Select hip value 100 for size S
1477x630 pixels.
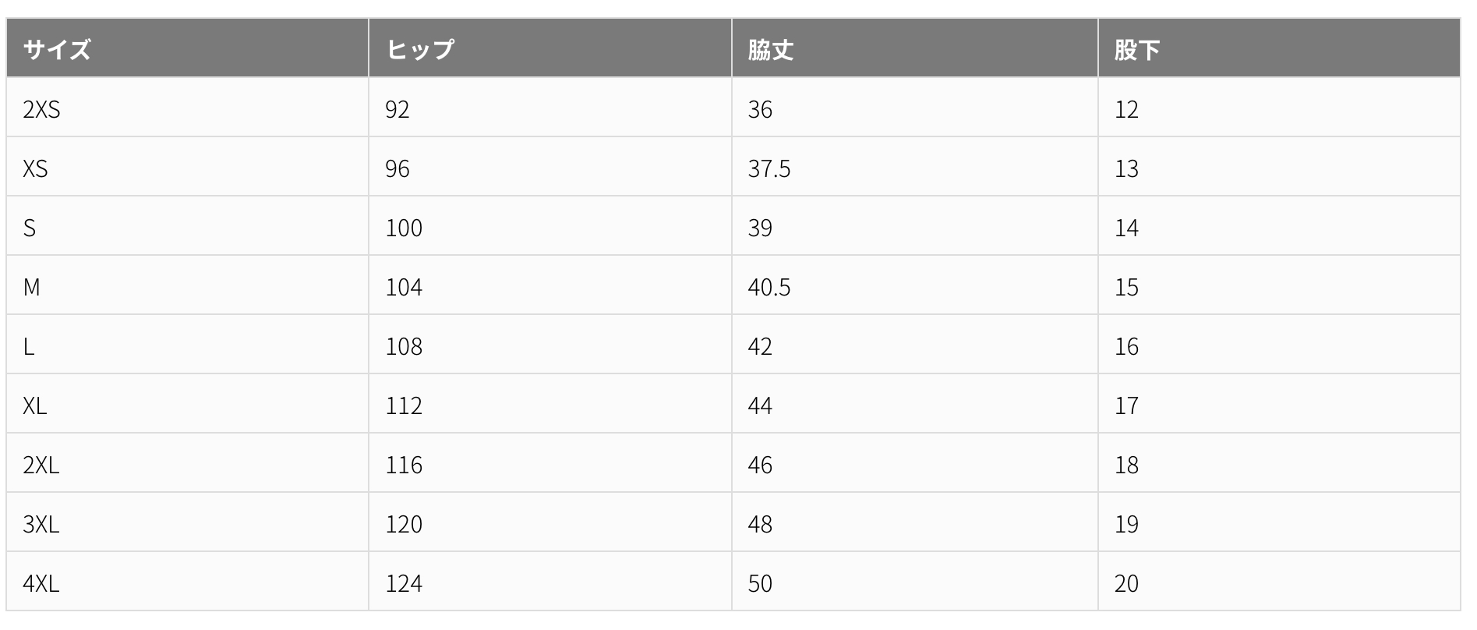(x=550, y=226)
